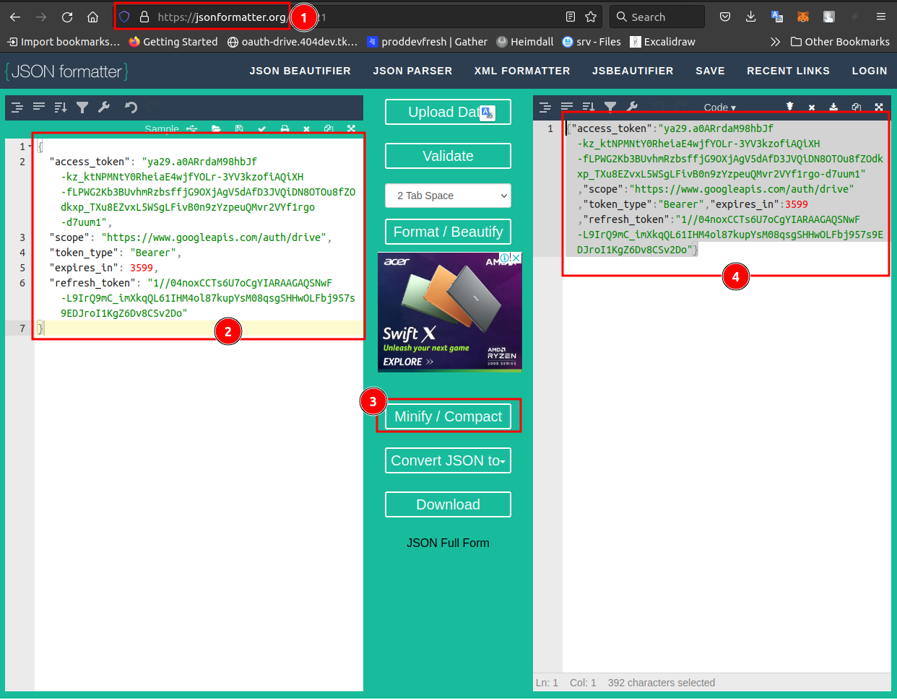897x700 pixels.
Task: Copy output using right editor copy icon
Action: point(857,107)
